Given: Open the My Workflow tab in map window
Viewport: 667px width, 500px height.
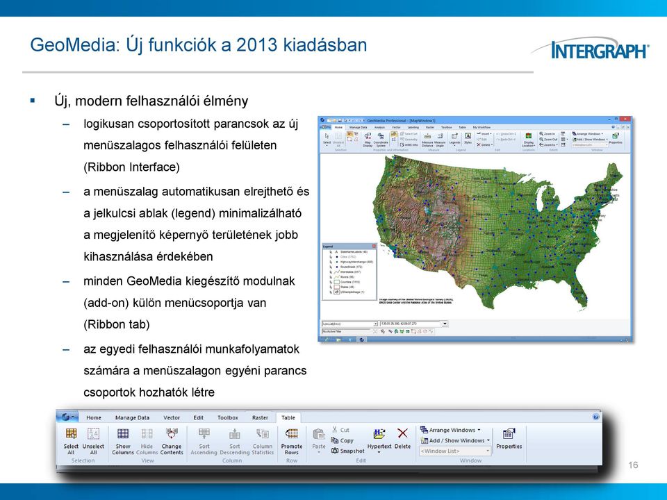Looking at the screenshot, I should [481, 127].
